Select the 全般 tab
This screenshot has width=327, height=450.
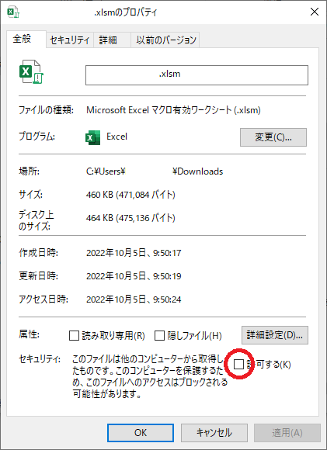coord(22,39)
